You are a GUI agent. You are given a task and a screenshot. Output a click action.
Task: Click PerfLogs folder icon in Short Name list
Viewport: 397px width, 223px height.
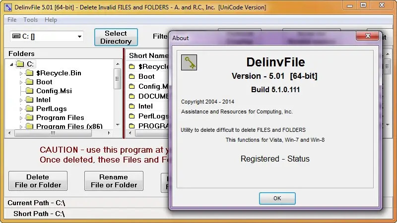[132, 116]
